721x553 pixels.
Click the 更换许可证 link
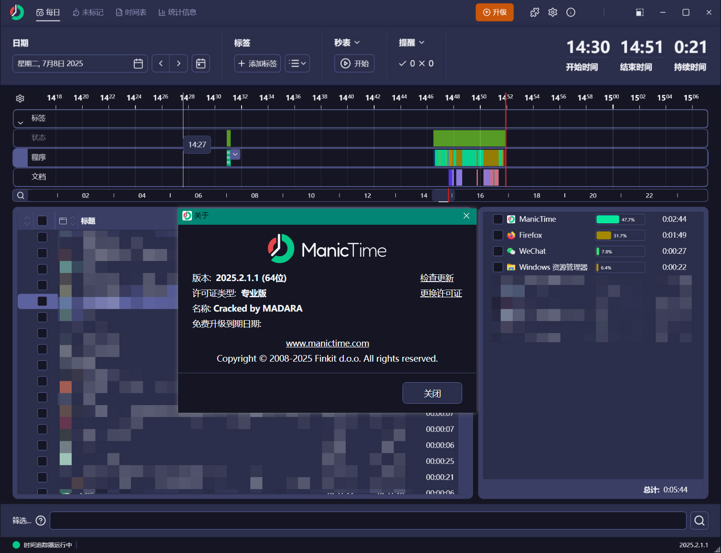point(441,293)
